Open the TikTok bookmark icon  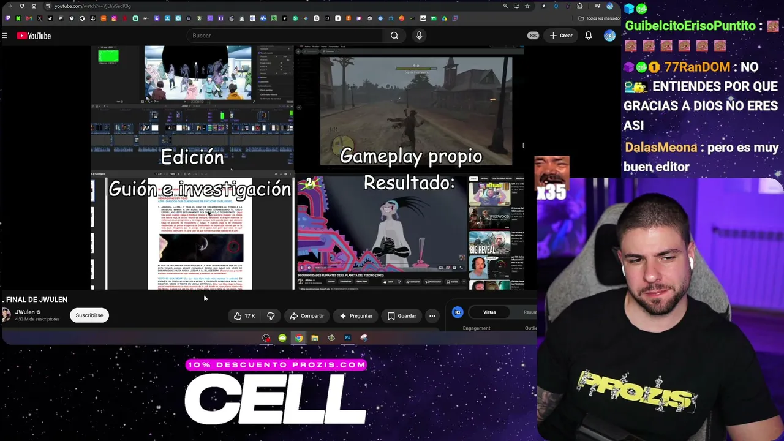[50, 18]
